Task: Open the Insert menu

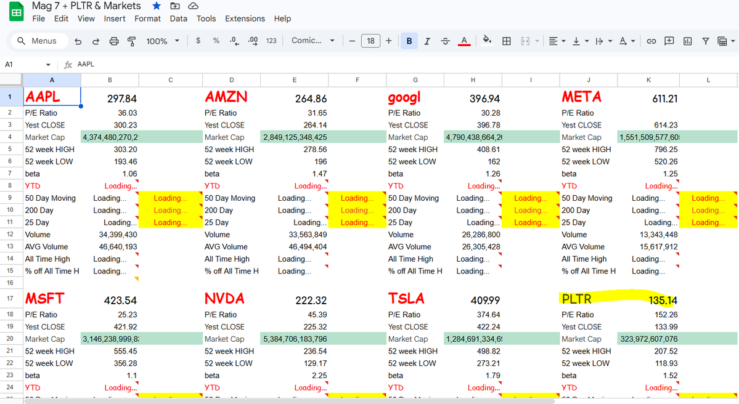Action: point(115,18)
